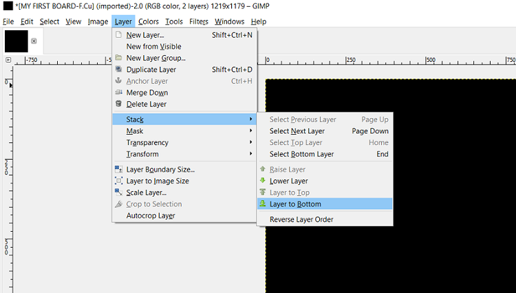The image size is (516, 293).
Task: Choose Select Previous Layer
Action: [x=325, y=120]
